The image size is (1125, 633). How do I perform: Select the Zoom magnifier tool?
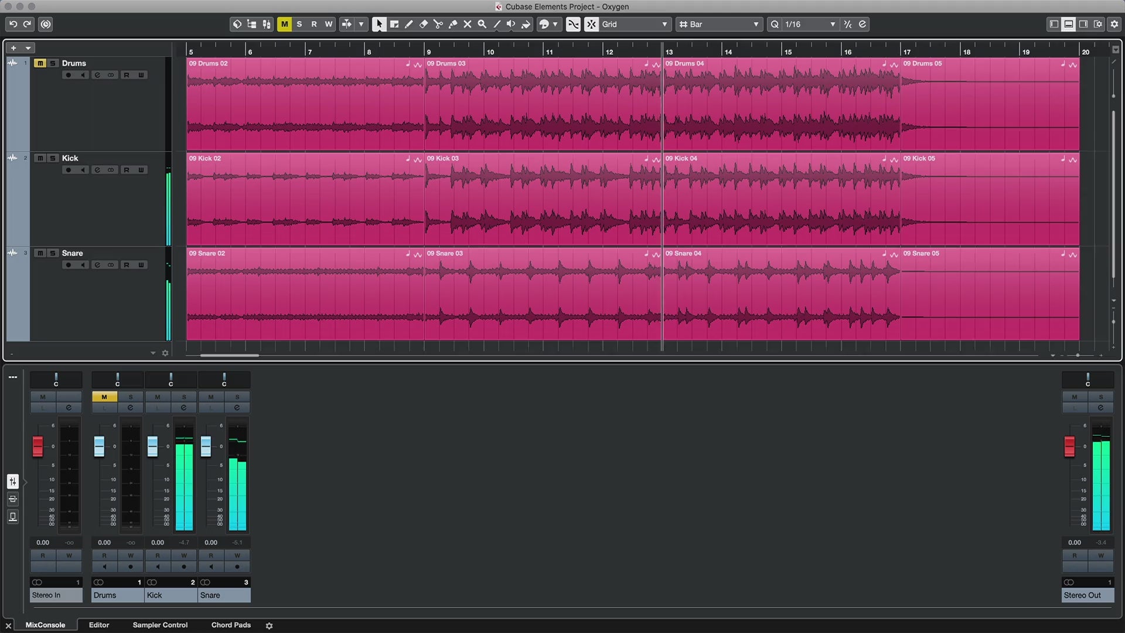pos(482,24)
